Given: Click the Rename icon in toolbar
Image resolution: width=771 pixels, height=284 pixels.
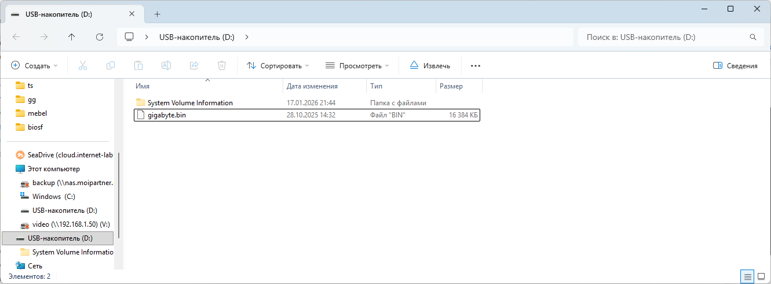Looking at the screenshot, I should tap(166, 66).
